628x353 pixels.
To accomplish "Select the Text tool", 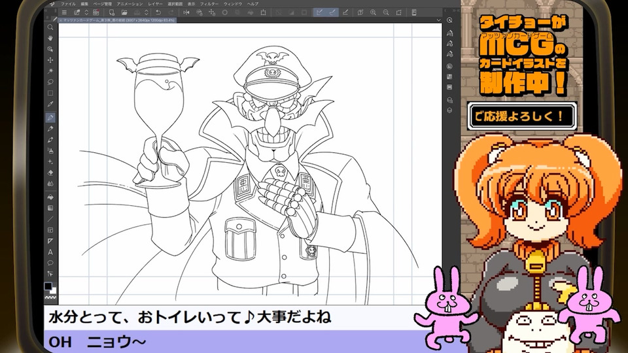I will tap(50, 252).
